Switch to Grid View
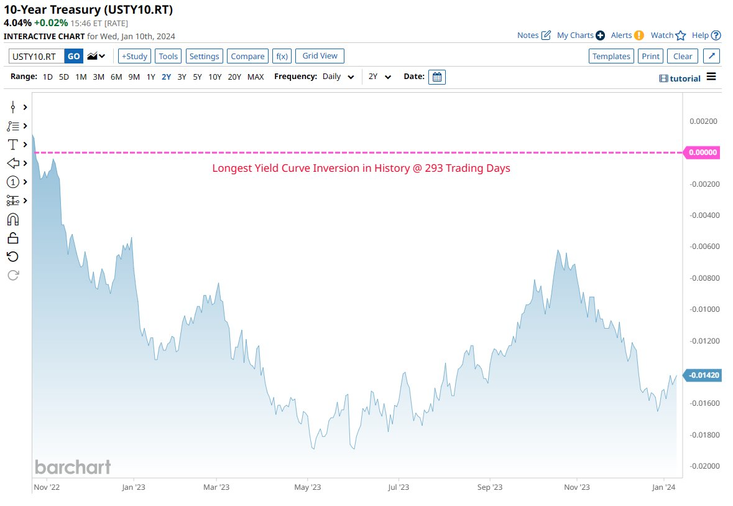The image size is (733, 506). [x=320, y=55]
